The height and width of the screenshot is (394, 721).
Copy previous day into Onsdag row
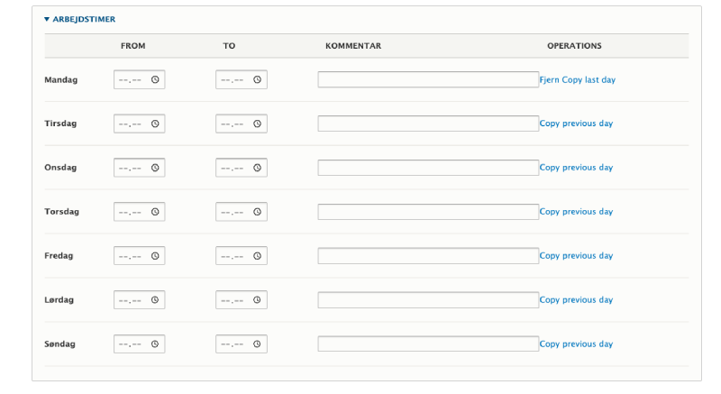tap(576, 168)
